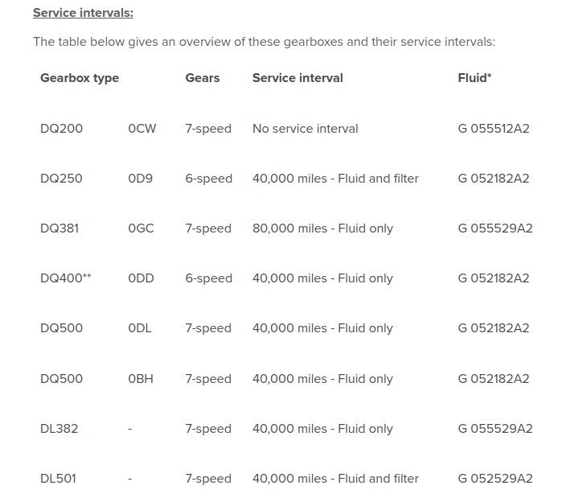Click the 0BH code in DQ500 row
This screenshot has height=498, width=562.
pyautogui.click(x=141, y=378)
